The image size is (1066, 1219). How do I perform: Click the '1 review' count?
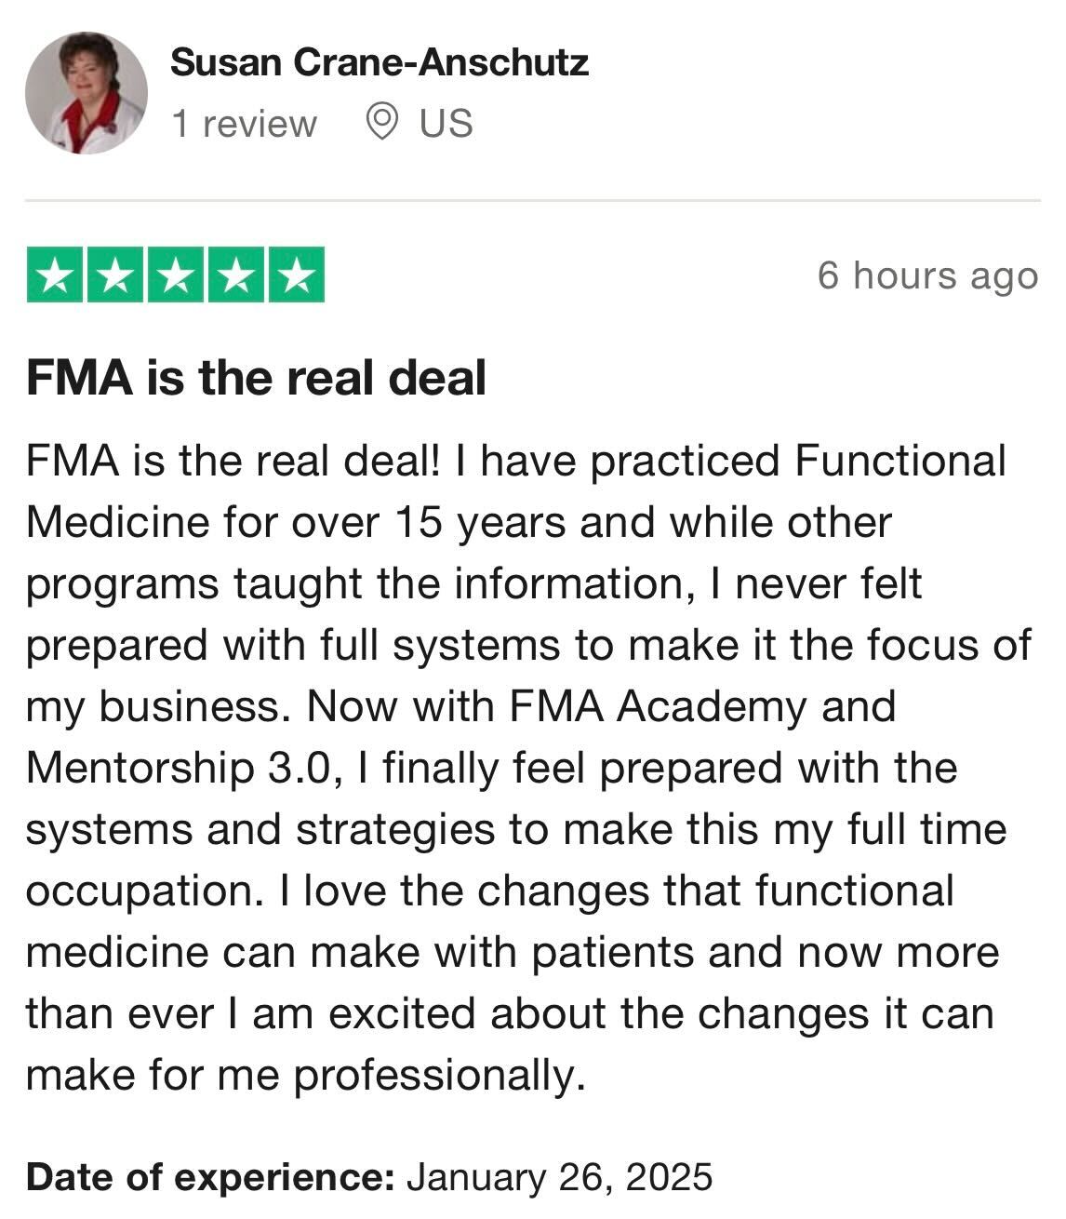pyautogui.click(x=244, y=124)
